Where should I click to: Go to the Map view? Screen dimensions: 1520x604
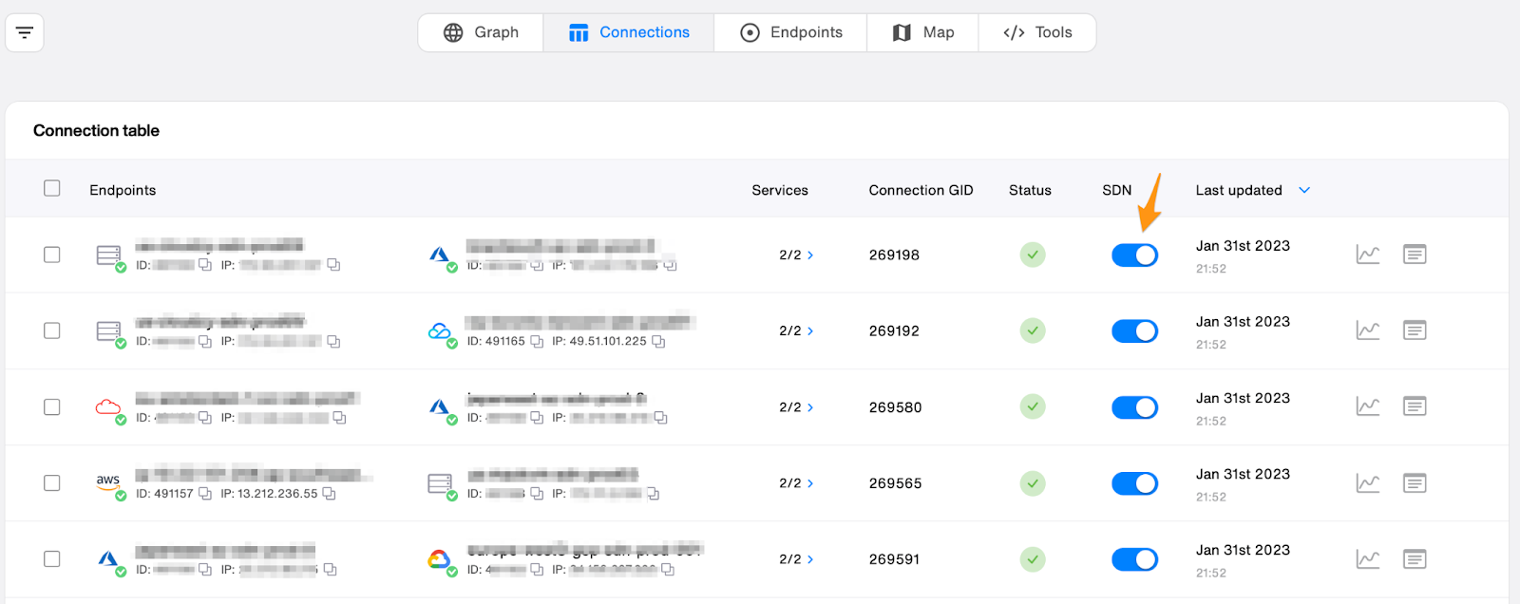tap(923, 32)
